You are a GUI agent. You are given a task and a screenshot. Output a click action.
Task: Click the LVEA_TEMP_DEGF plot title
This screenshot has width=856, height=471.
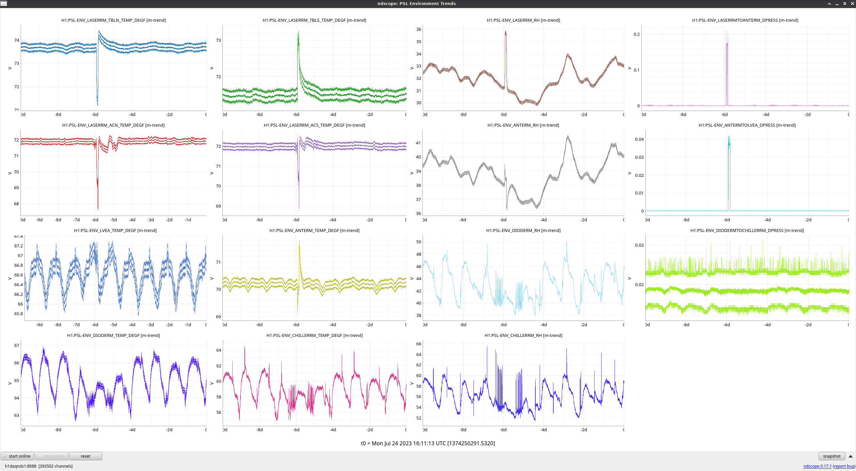point(115,230)
